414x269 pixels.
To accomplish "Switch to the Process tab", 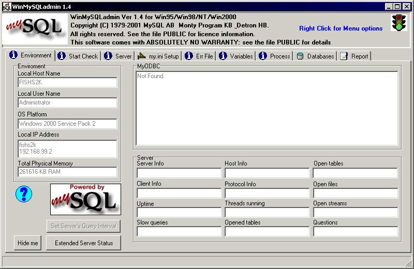I will [x=275, y=56].
